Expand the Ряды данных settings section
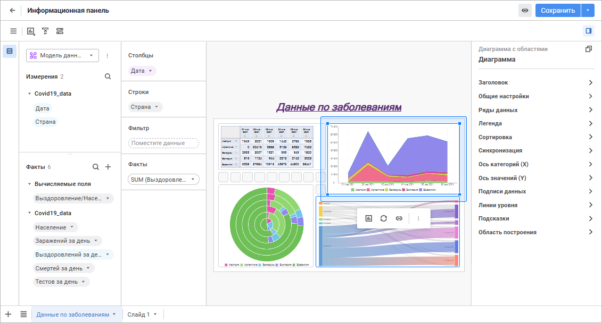 (536, 110)
